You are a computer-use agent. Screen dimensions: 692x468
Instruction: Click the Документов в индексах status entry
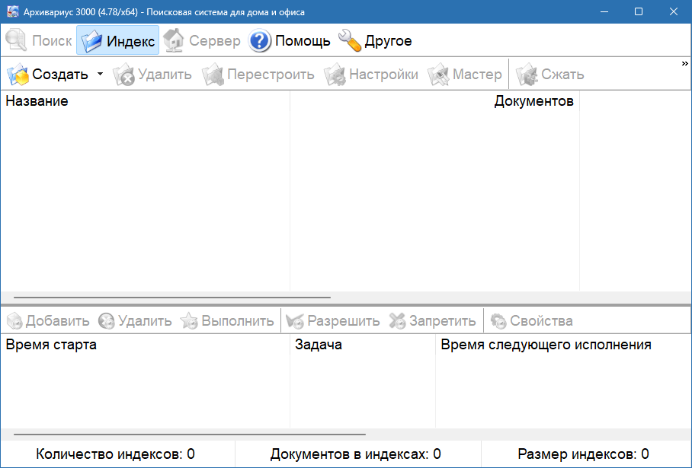click(356, 454)
